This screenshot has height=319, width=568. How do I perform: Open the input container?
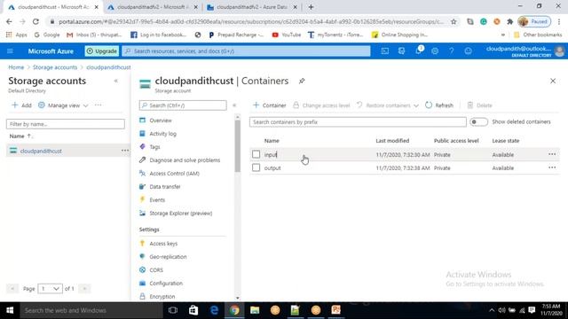(x=270, y=154)
